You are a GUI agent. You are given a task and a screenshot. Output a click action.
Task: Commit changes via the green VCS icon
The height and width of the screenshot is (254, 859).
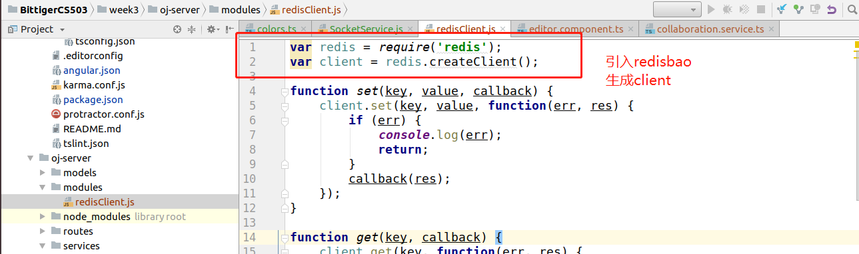pos(798,9)
